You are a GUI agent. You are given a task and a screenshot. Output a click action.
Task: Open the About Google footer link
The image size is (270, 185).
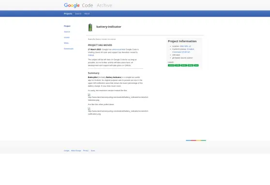click(x=76, y=151)
